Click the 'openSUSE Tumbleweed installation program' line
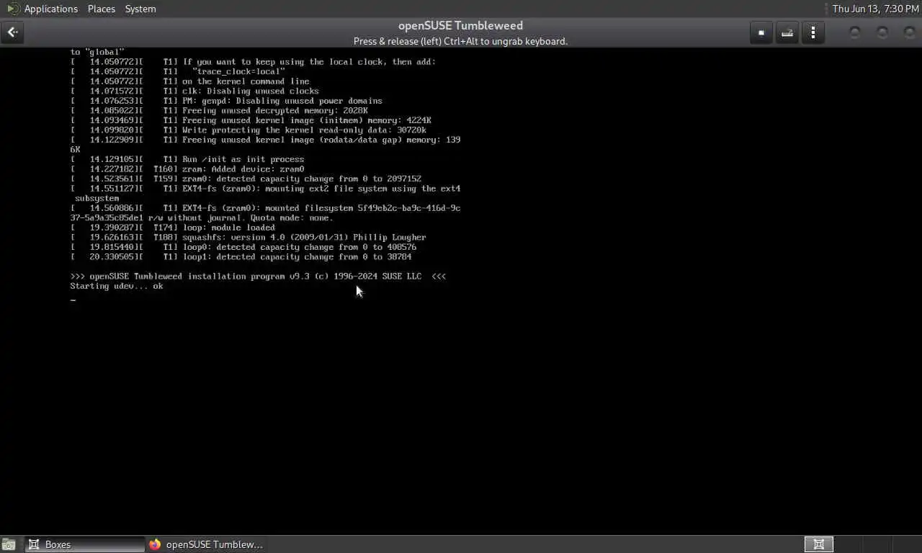This screenshot has width=922, height=553. point(258,276)
